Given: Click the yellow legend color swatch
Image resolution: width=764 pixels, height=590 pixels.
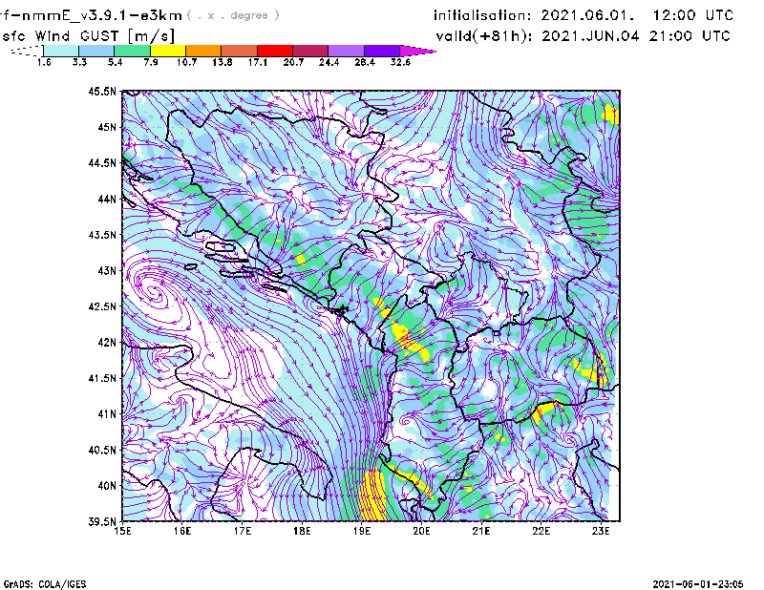Looking at the screenshot, I should coord(168,51).
